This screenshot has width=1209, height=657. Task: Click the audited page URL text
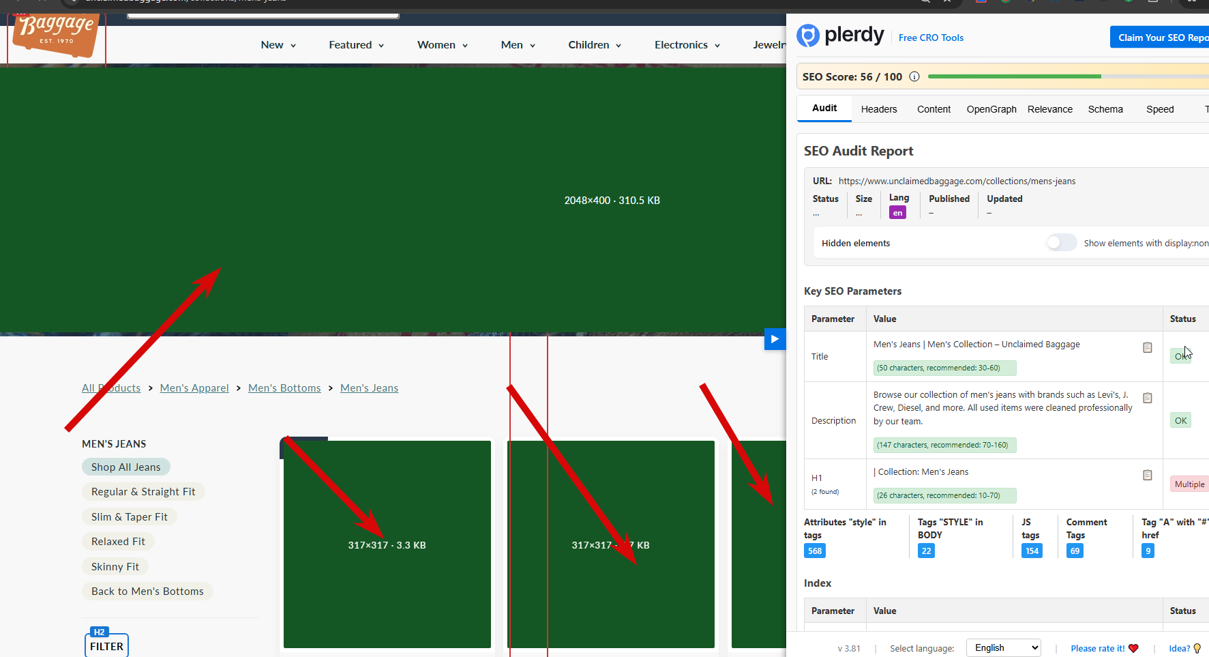(957, 181)
